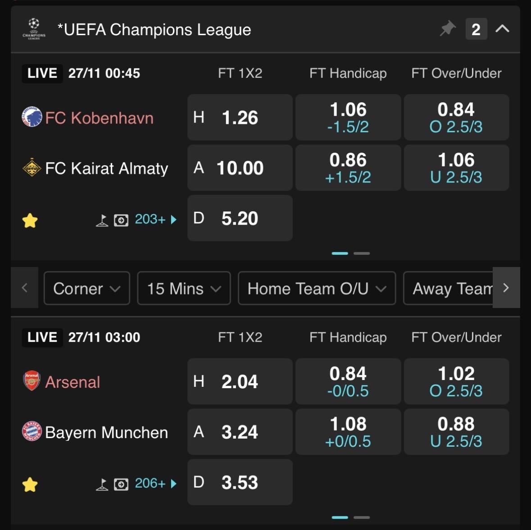Toggle favorite star for FC Kobenhavn match
531x530 pixels.
pyautogui.click(x=30, y=221)
